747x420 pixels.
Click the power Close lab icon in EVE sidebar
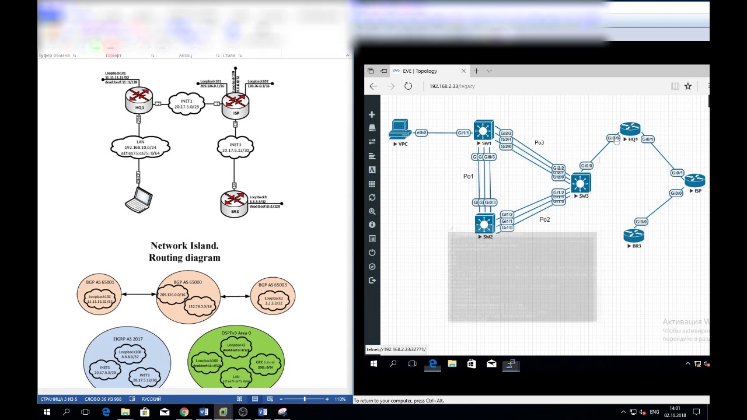pos(372,253)
